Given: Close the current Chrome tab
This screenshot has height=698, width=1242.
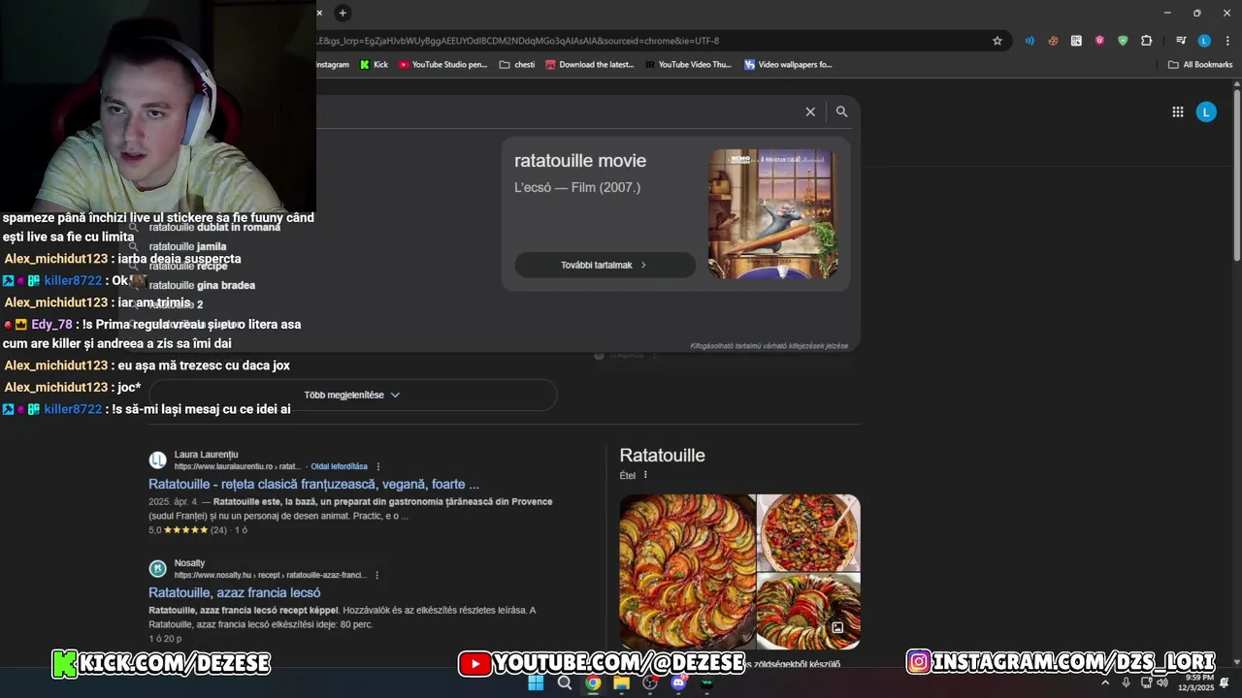Looking at the screenshot, I should 319,13.
